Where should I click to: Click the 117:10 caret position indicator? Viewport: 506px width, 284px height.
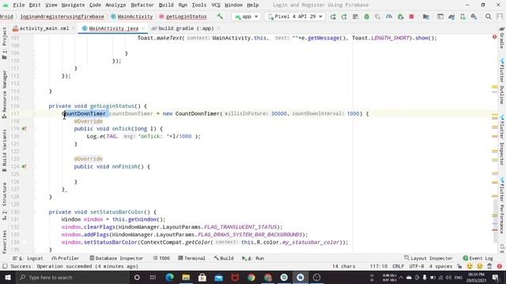click(379, 267)
